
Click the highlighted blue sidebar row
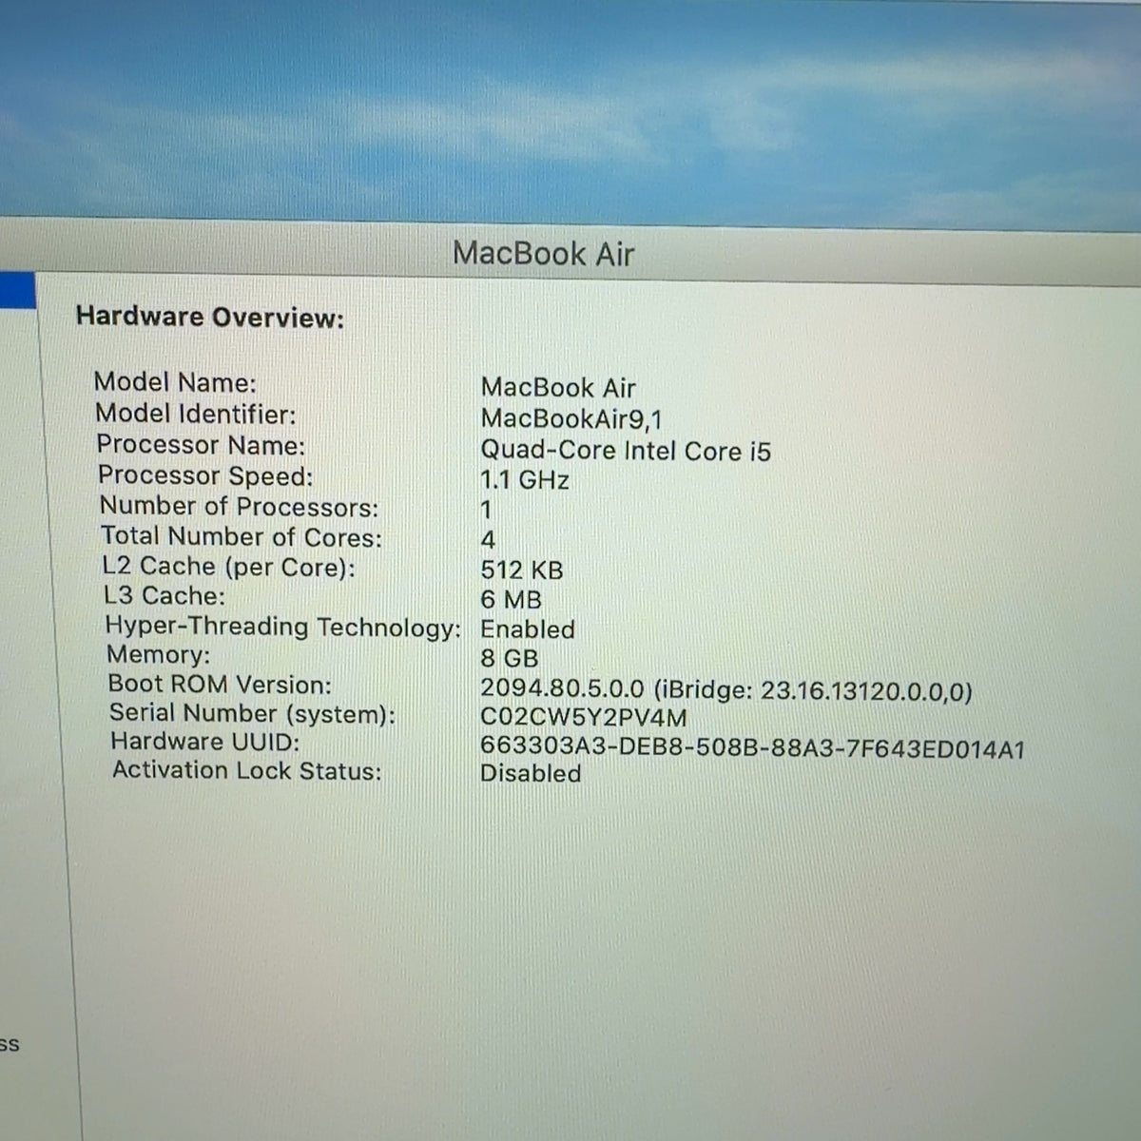pos(18,290)
